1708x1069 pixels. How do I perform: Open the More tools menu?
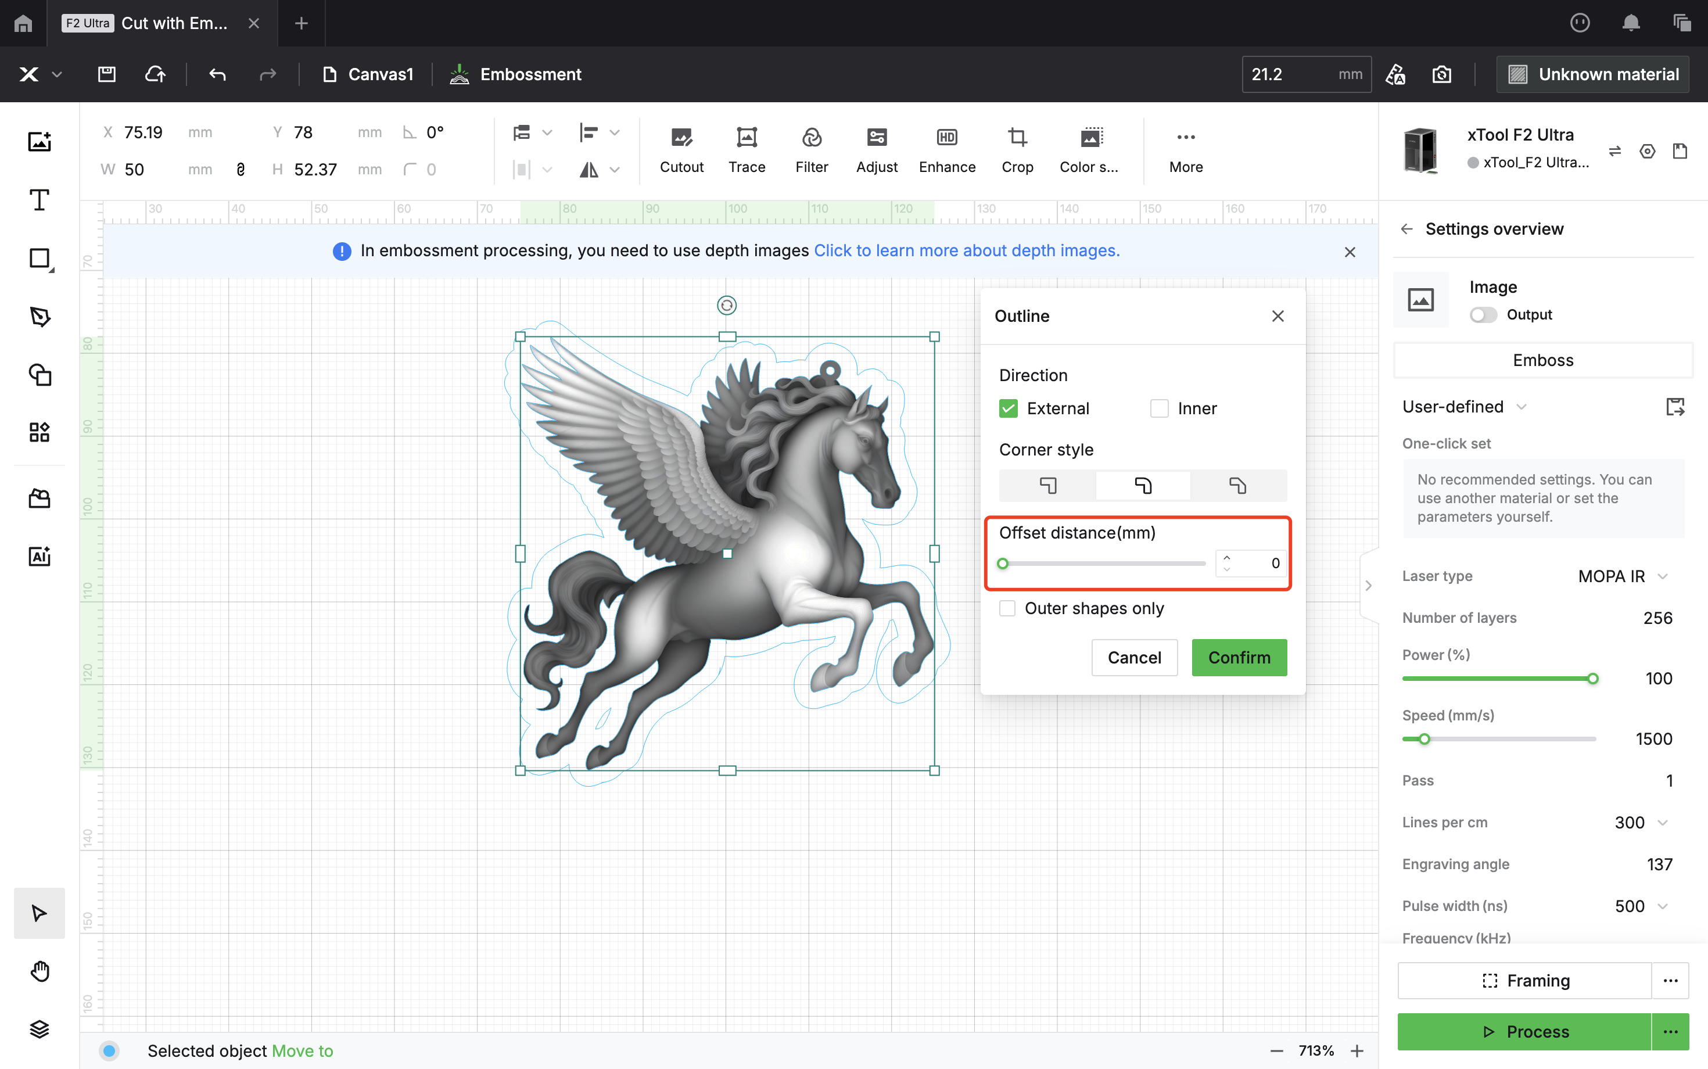(x=1186, y=150)
